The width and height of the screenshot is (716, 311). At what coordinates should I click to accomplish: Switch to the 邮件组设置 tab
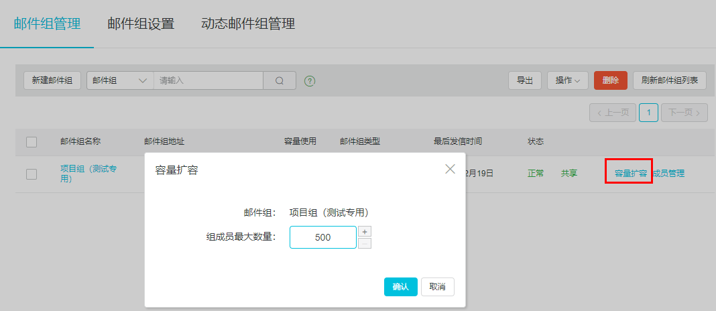141,23
